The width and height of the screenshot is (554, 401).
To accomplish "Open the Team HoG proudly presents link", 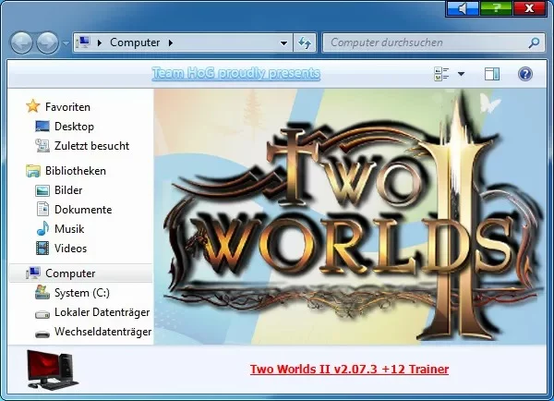I will point(236,73).
